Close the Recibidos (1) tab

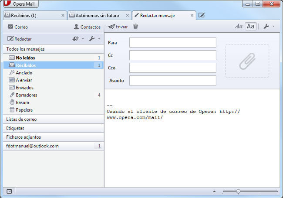coord(63,16)
